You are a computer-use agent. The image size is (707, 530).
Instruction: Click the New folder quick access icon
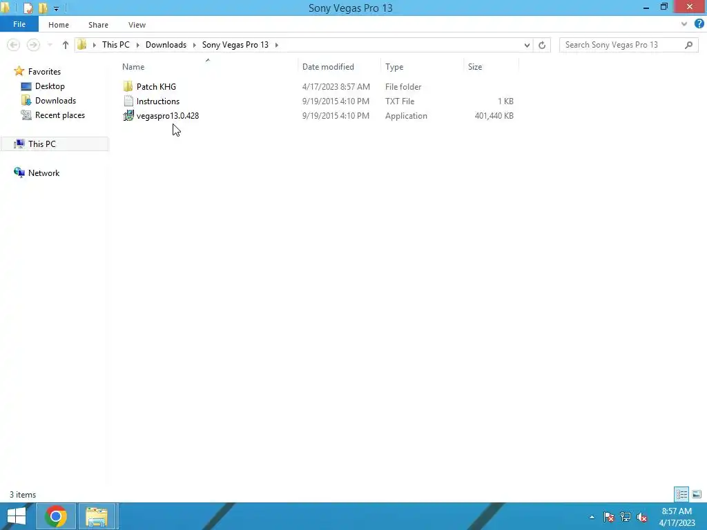point(43,8)
